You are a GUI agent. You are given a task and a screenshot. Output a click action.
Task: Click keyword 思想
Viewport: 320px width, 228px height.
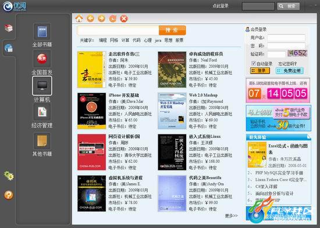(168, 40)
